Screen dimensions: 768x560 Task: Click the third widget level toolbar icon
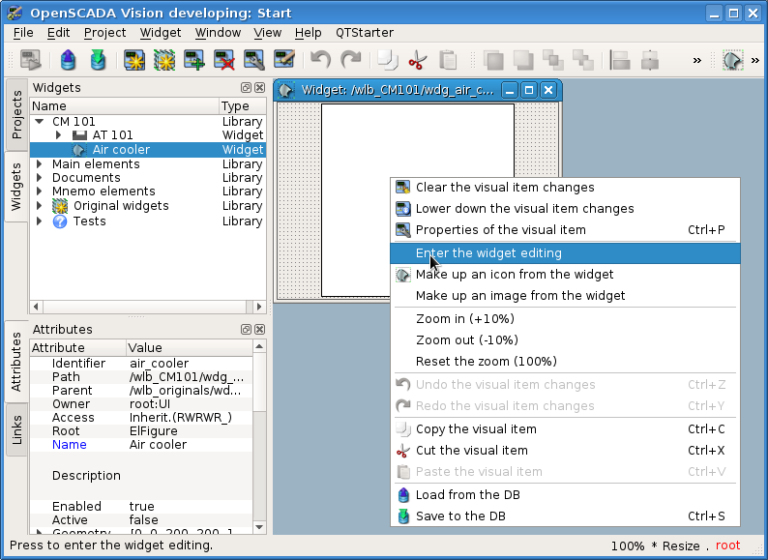[553, 60]
